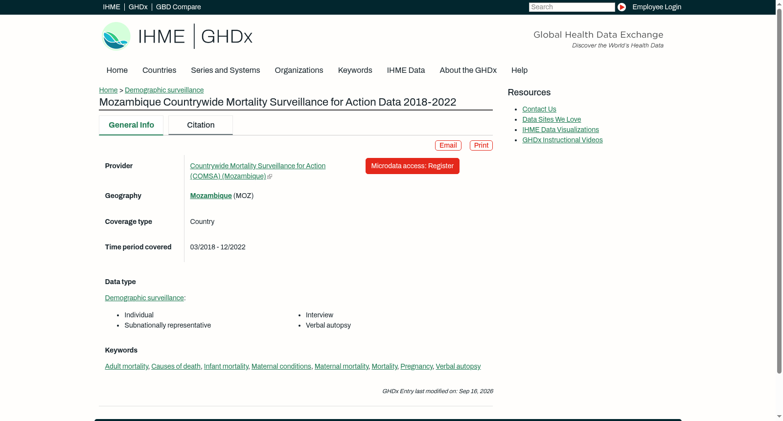The width and height of the screenshot is (783, 421).
Task: Click the Mortality keyword link
Action: pos(385,366)
